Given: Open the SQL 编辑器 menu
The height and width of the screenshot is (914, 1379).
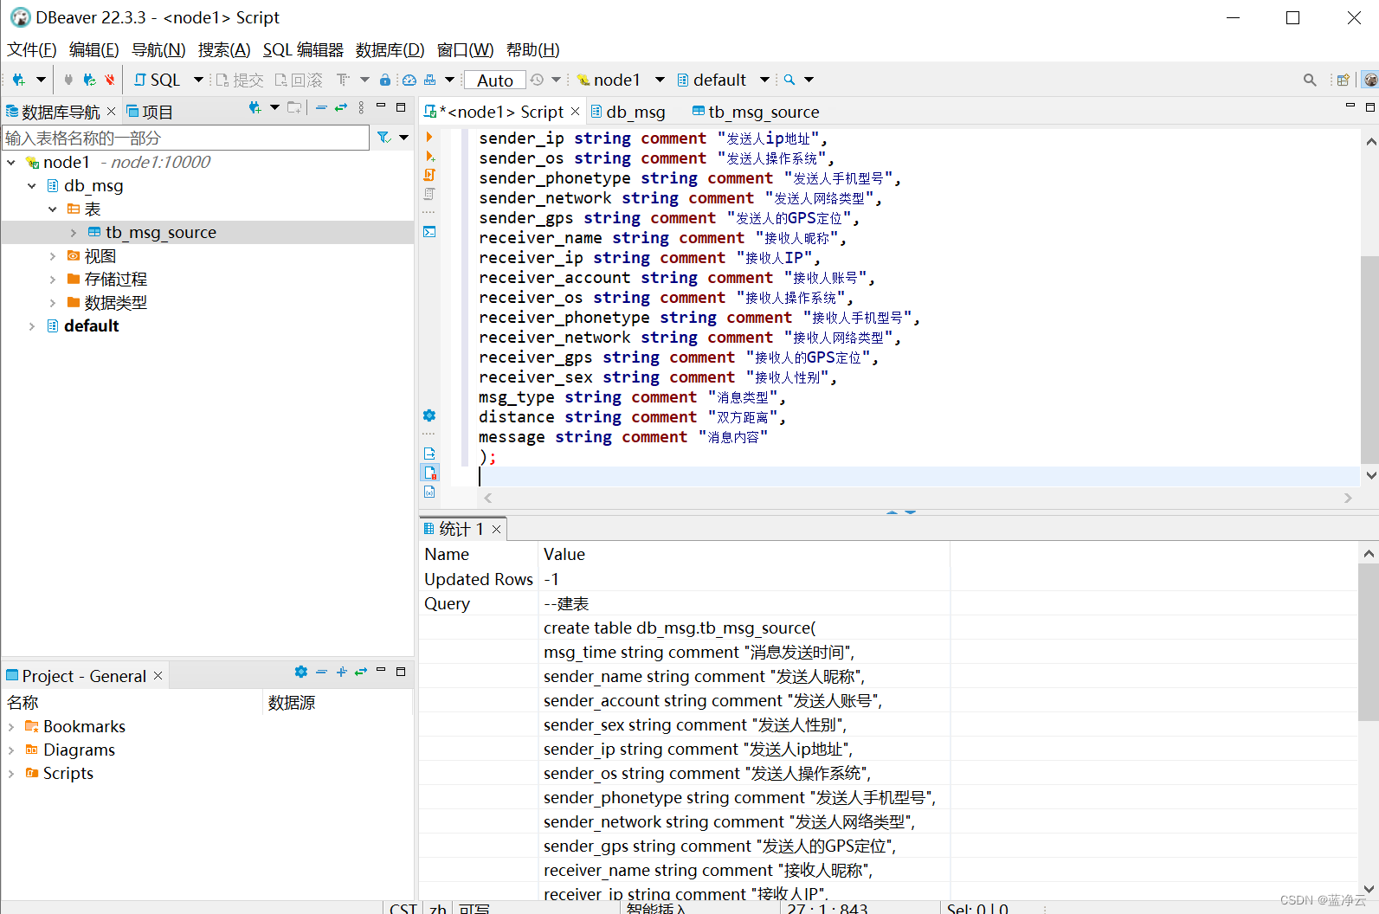Looking at the screenshot, I should pyautogui.click(x=303, y=50).
